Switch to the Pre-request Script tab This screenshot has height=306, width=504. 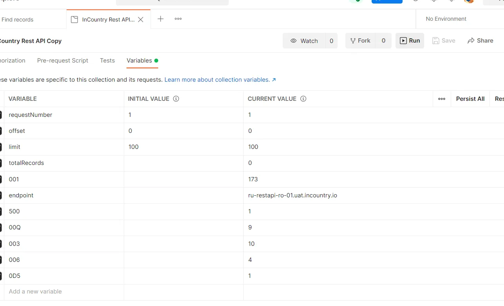tap(63, 61)
